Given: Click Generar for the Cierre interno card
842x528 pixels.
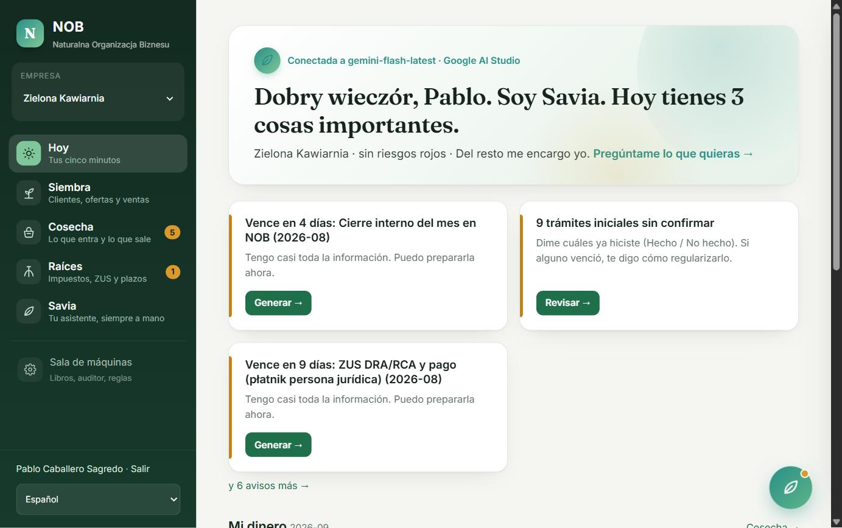Looking at the screenshot, I should tap(278, 303).
